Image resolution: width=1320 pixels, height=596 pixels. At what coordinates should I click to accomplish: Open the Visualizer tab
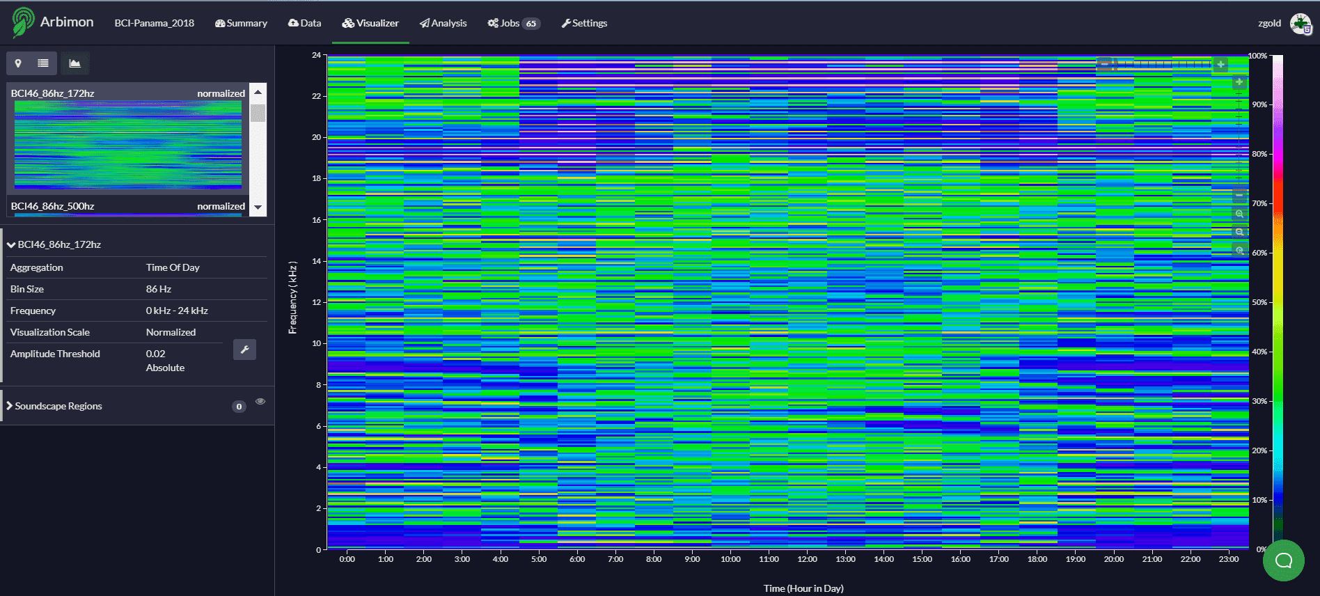(x=370, y=23)
